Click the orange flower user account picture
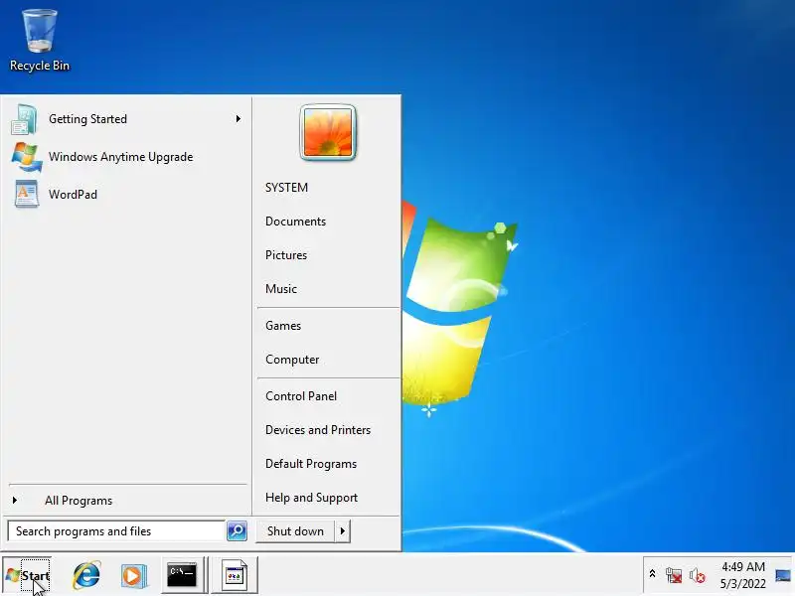The height and width of the screenshot is (596, 795). pyautogui.click(x=328, y=133)
